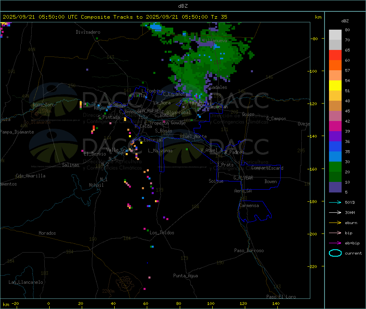This screenshot has height=309, width=366.
Task: Click the Nihuil map label
Action: point(96,185)
